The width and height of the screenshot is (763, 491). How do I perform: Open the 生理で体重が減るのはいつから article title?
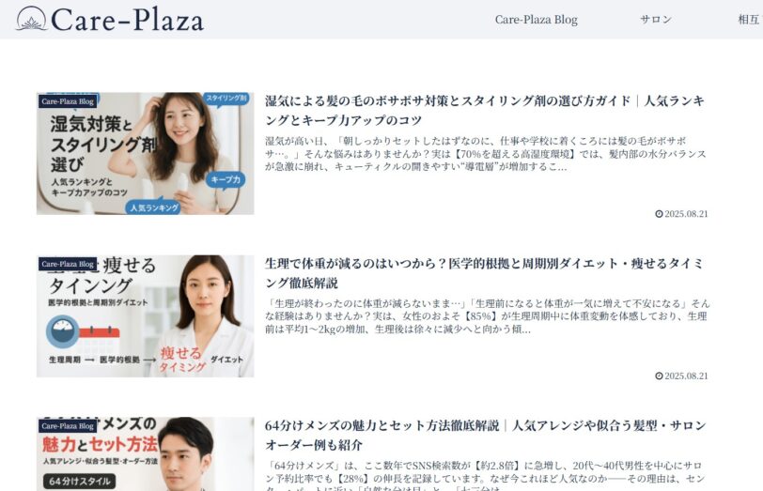tap(484, 272)
